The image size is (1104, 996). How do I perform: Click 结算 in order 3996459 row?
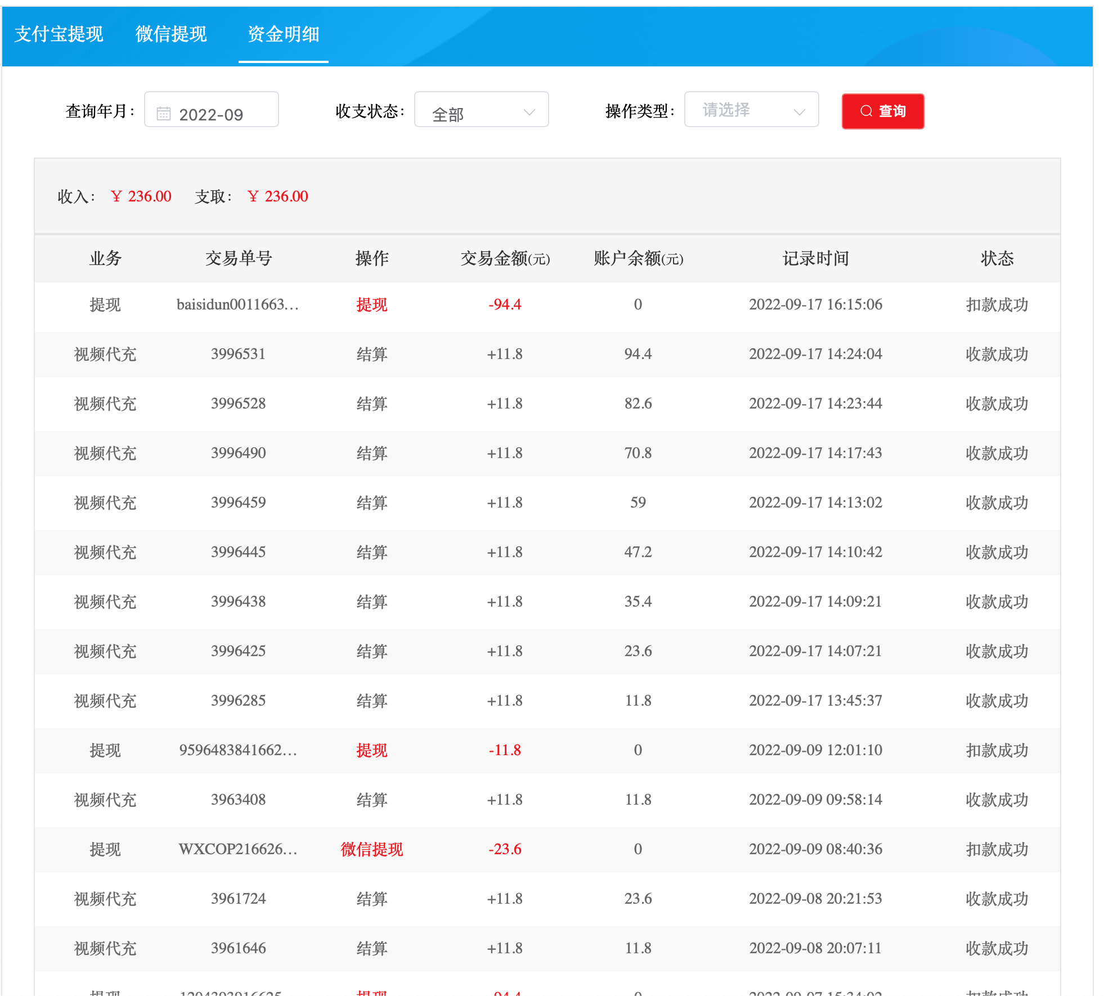coord(372,503)
